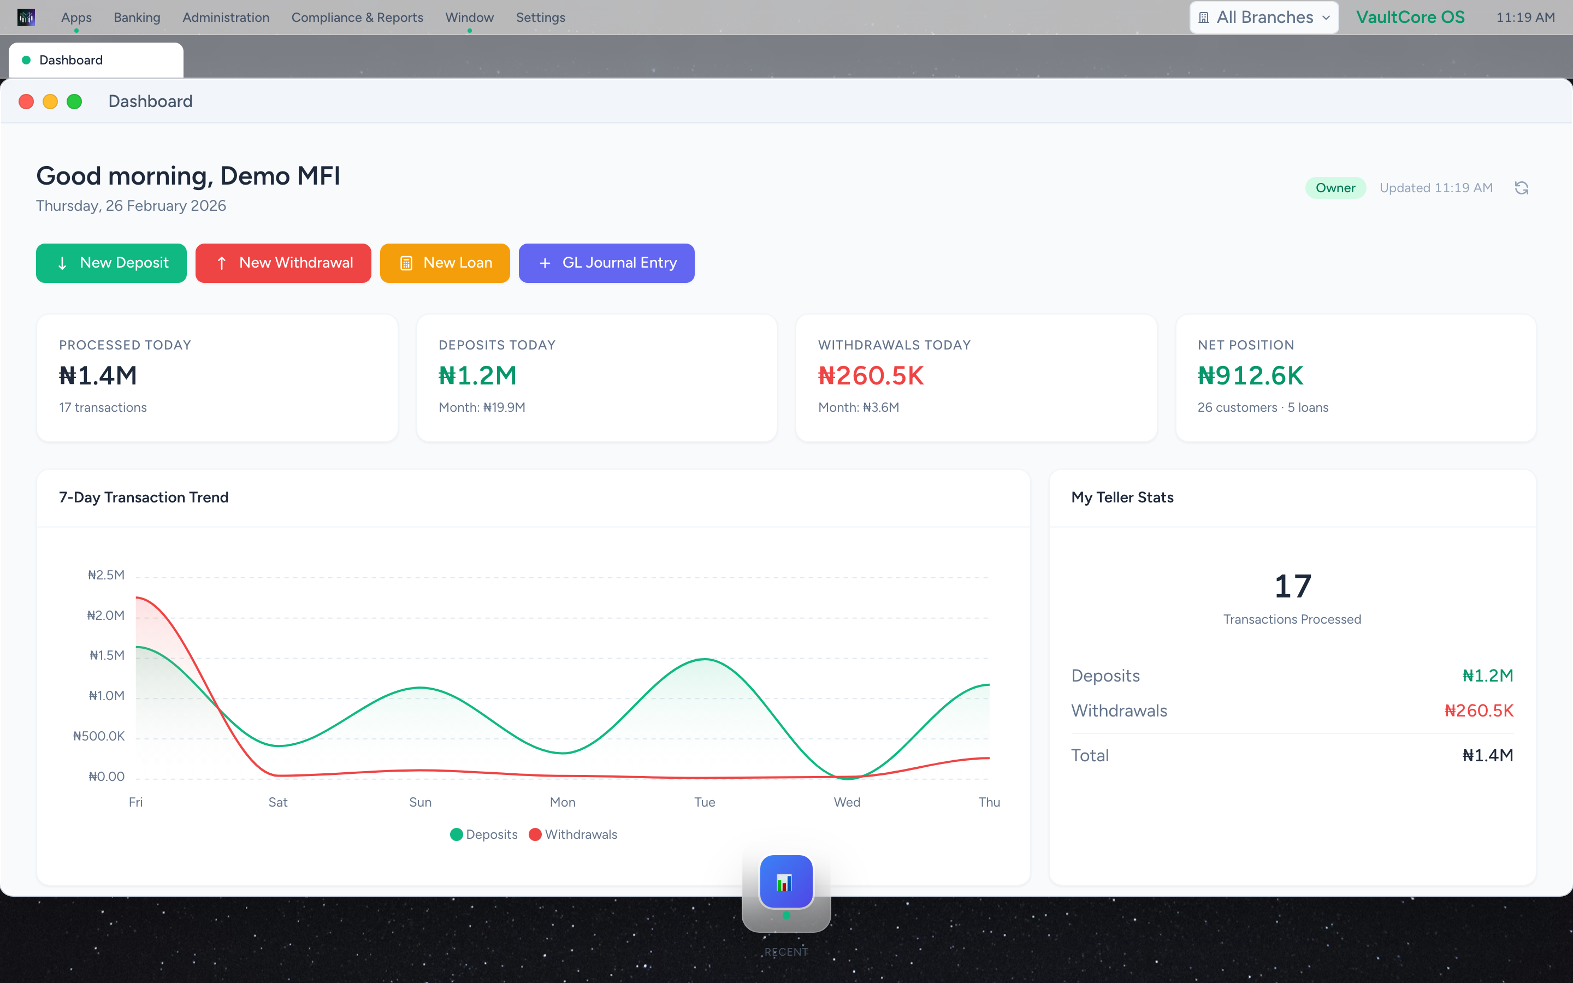The height and width of the screenshot is (983, 1573).
Task: Click the New Withdrawal button
Action: click(283, 263)
